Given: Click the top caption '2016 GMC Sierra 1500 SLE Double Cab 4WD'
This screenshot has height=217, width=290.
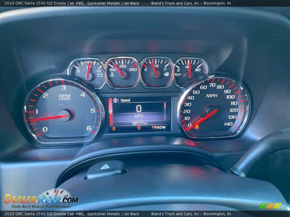Looking at the screenshot, I should click(x=45, y=3).
